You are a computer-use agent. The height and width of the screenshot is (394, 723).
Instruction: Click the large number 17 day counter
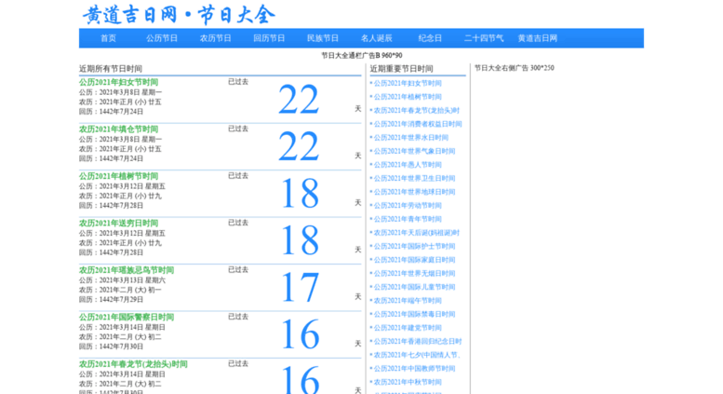tap(300, 288)
